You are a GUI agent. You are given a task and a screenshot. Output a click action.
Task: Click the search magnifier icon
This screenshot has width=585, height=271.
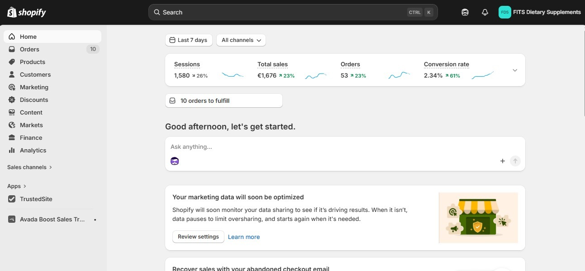157,12
